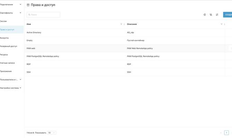Viewport: 232px width, 138px height.
Task: Expand the Подключения sidebar section
Action: pyautogui.click(x=20, y=4)
